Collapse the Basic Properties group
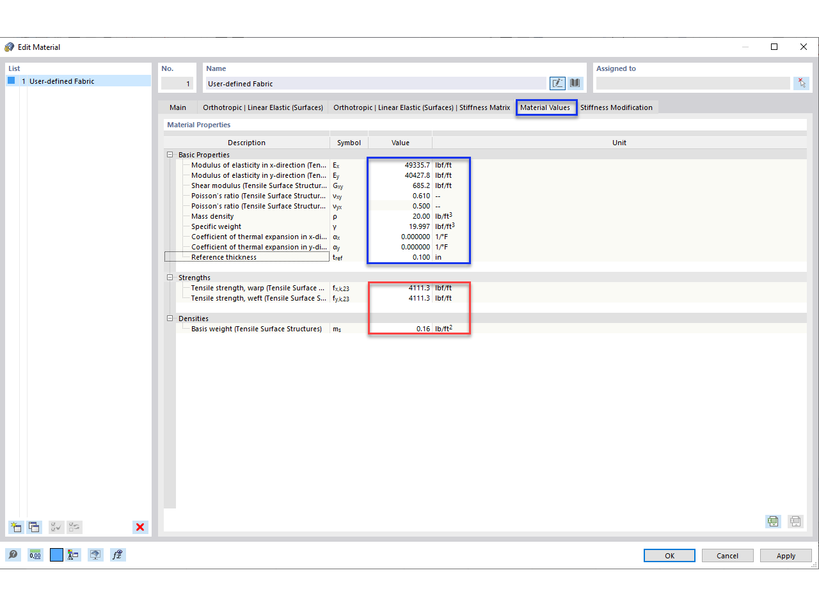This screenshot has height=614, width=819. [x=170, y=155]
